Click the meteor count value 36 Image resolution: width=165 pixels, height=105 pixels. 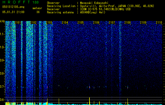(38, 12)
